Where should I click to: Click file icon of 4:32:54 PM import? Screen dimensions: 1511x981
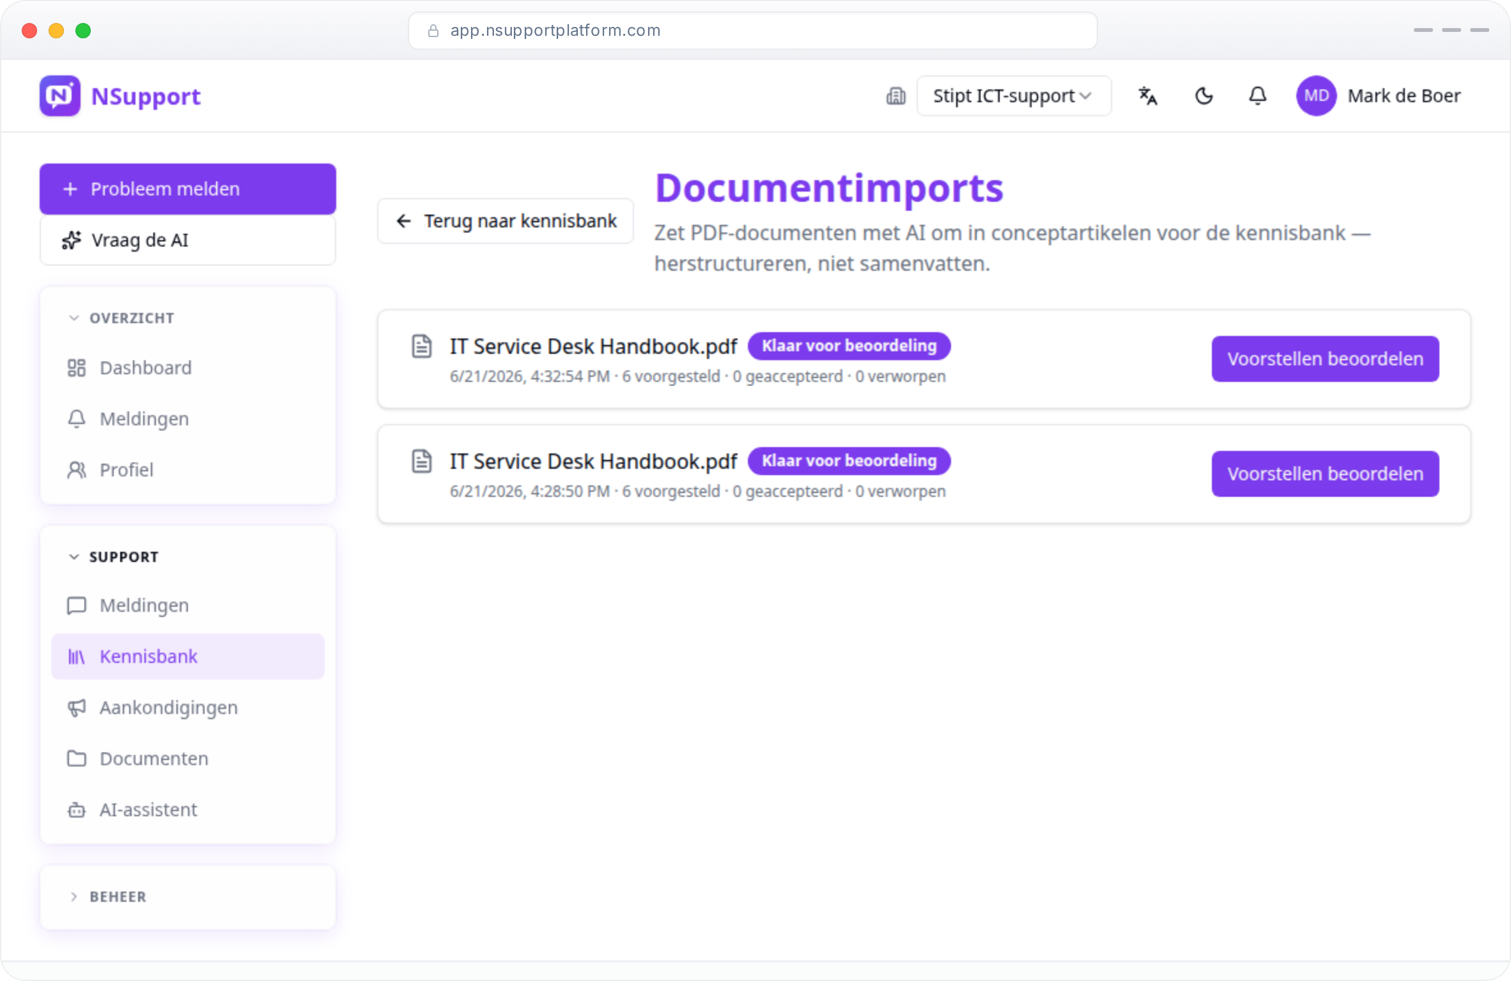422,346
